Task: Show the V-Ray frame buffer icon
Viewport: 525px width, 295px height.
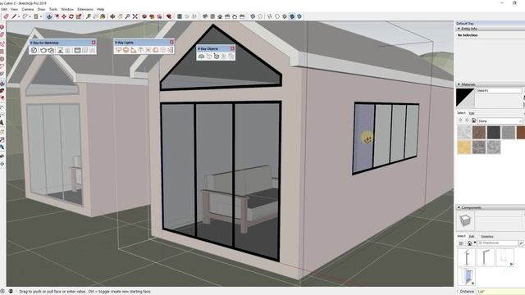Action: click(x=77, y=50)
